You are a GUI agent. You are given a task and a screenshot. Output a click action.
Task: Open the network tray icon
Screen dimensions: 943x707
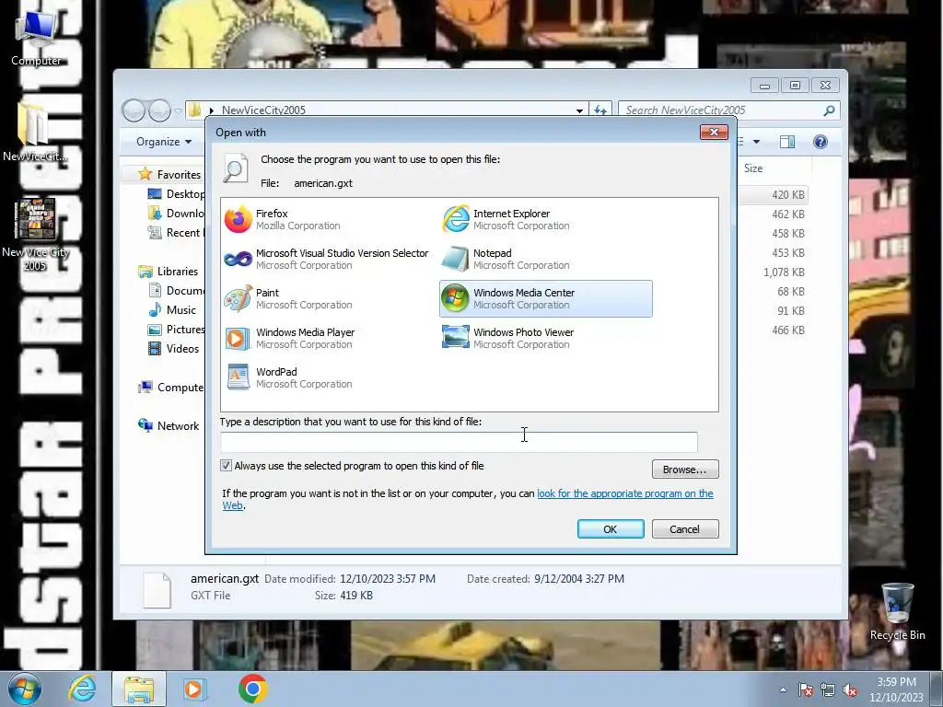click(x=828, y=690)
